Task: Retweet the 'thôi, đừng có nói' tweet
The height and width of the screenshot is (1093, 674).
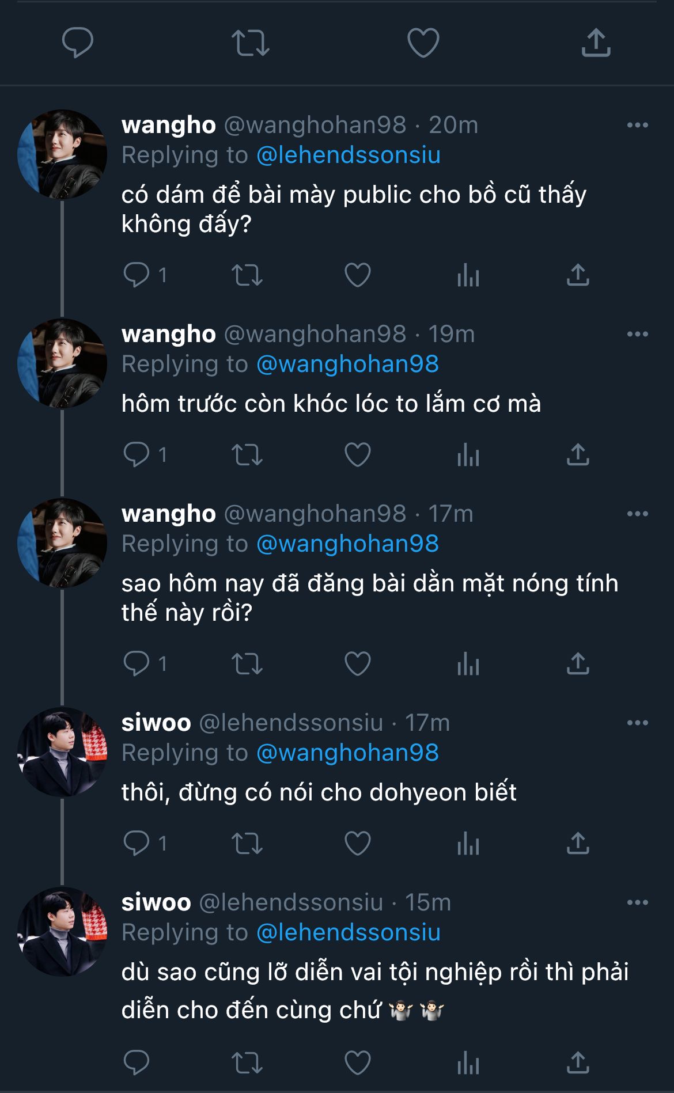Action: coord(247,844)
